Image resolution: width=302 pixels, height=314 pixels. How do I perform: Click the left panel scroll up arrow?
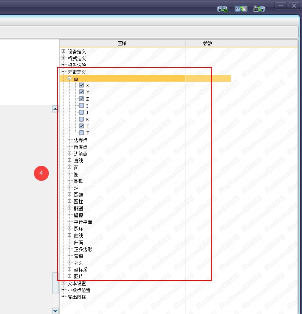[x=55, y=109]
